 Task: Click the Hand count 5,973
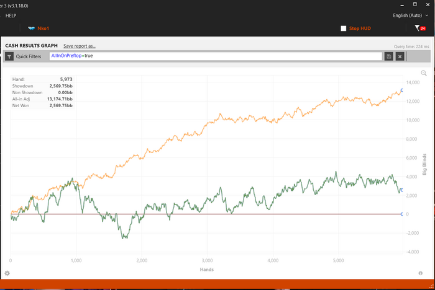click(66, 79)
